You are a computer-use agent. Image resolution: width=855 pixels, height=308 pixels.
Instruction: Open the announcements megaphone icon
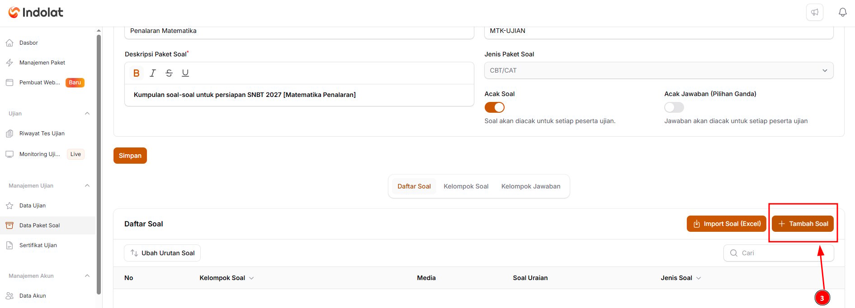point(814,12)
